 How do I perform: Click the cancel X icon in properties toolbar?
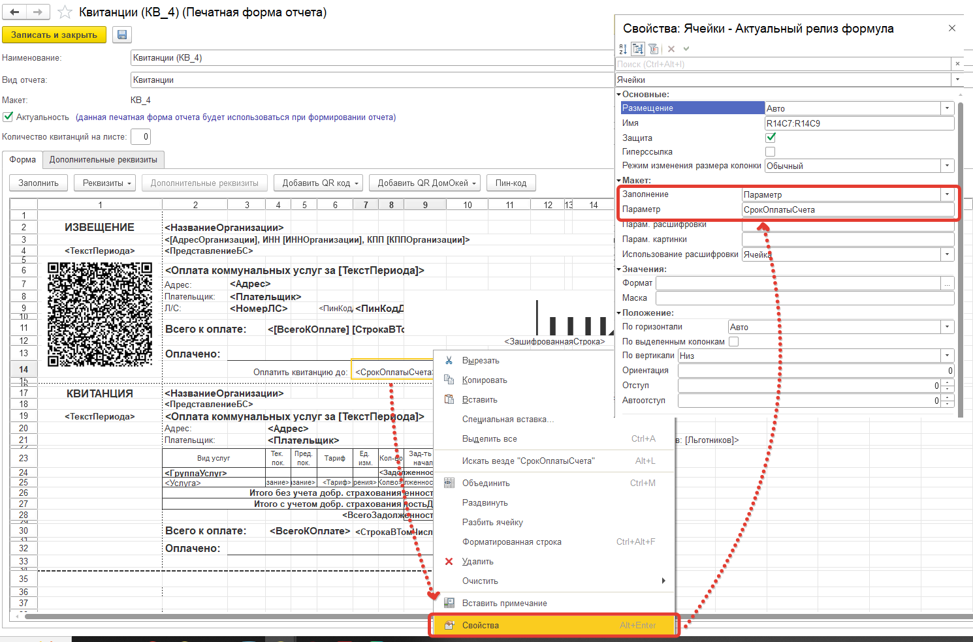671,49
